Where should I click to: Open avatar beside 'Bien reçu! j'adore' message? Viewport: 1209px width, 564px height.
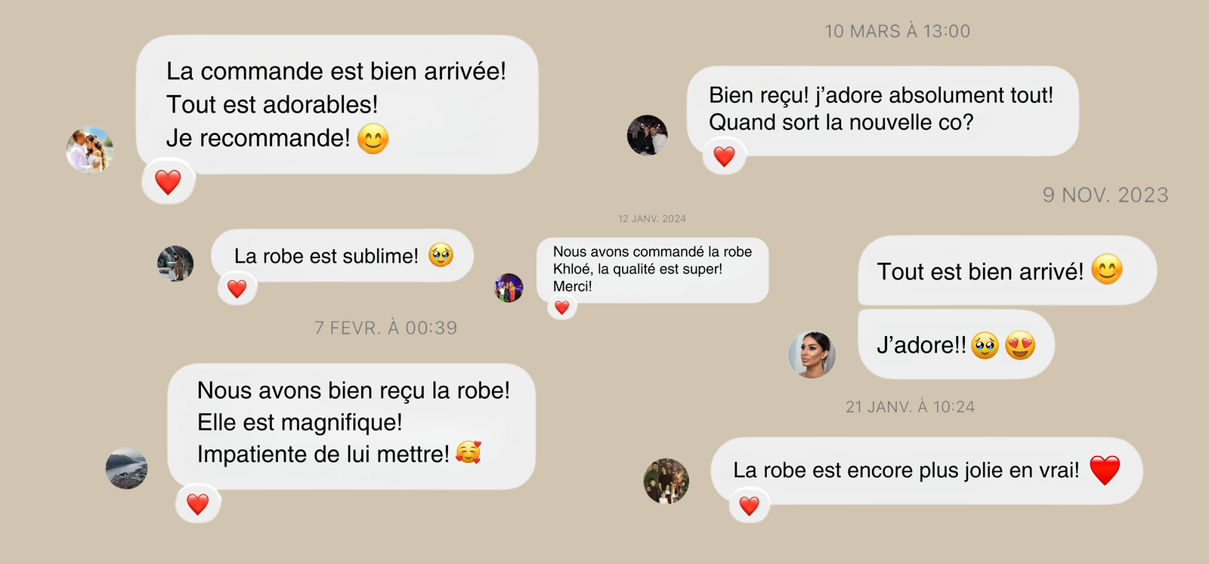pyautogui.click(x=648, y=135)
